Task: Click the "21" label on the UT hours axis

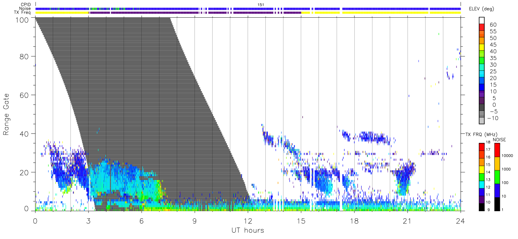Action: (x=407, y=220)
